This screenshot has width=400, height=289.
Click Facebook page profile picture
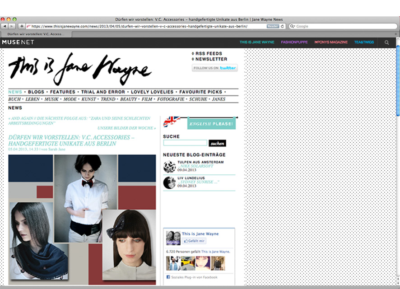coord(173,238)
